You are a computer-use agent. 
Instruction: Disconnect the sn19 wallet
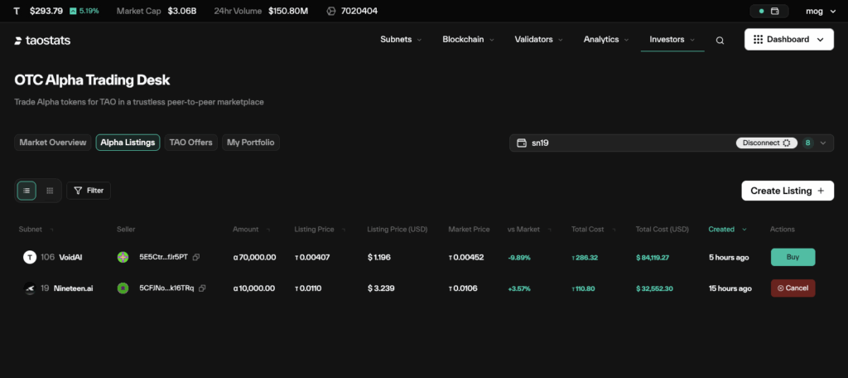coord(766,143)
